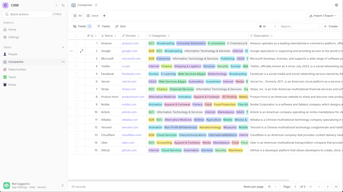This screenshot has width=343, height=192.
Task: Click the 3D Printing tag for Product Hunt
Action: (229, 97)
